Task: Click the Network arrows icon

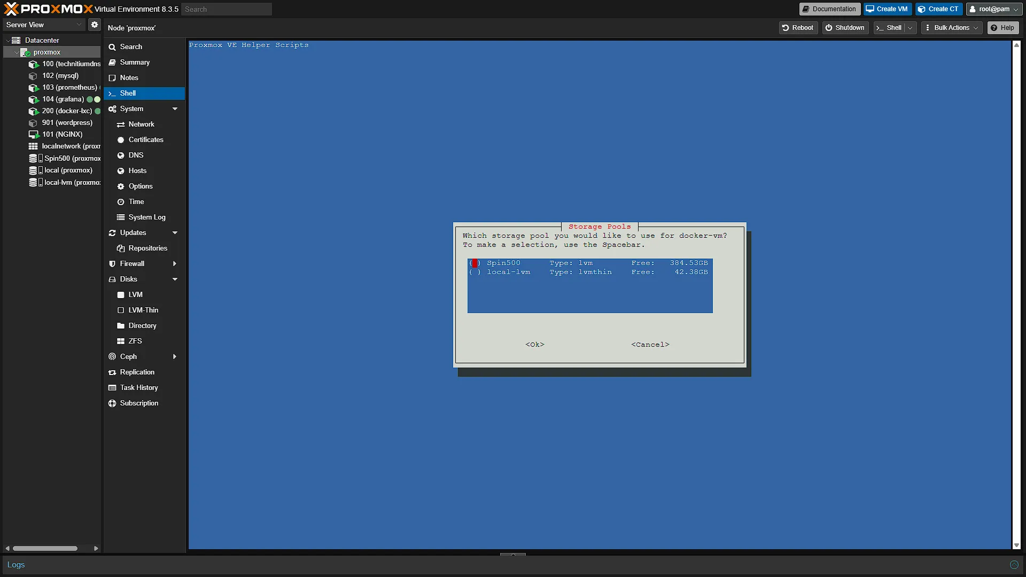Action: pos(121,124)
